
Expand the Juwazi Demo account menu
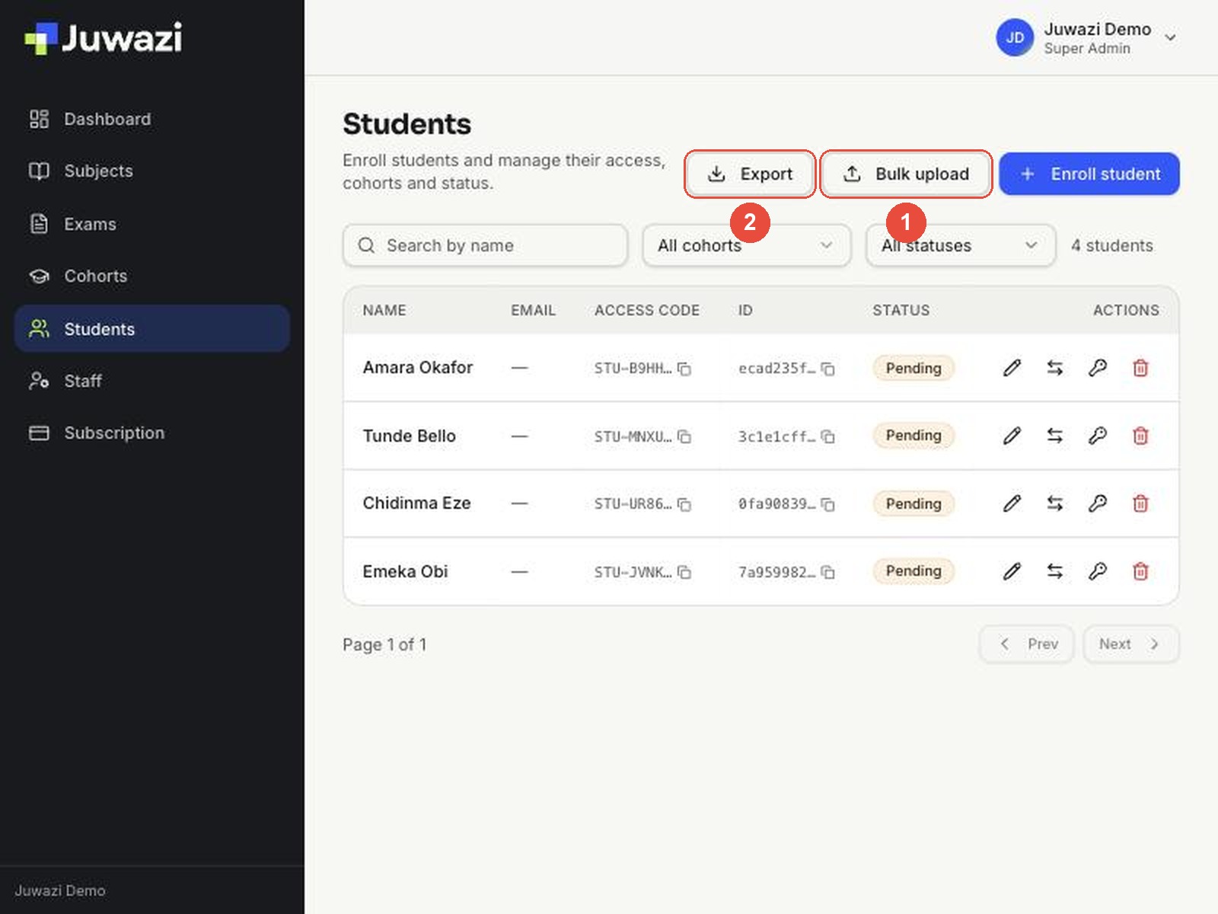[x=1087, y=37]
